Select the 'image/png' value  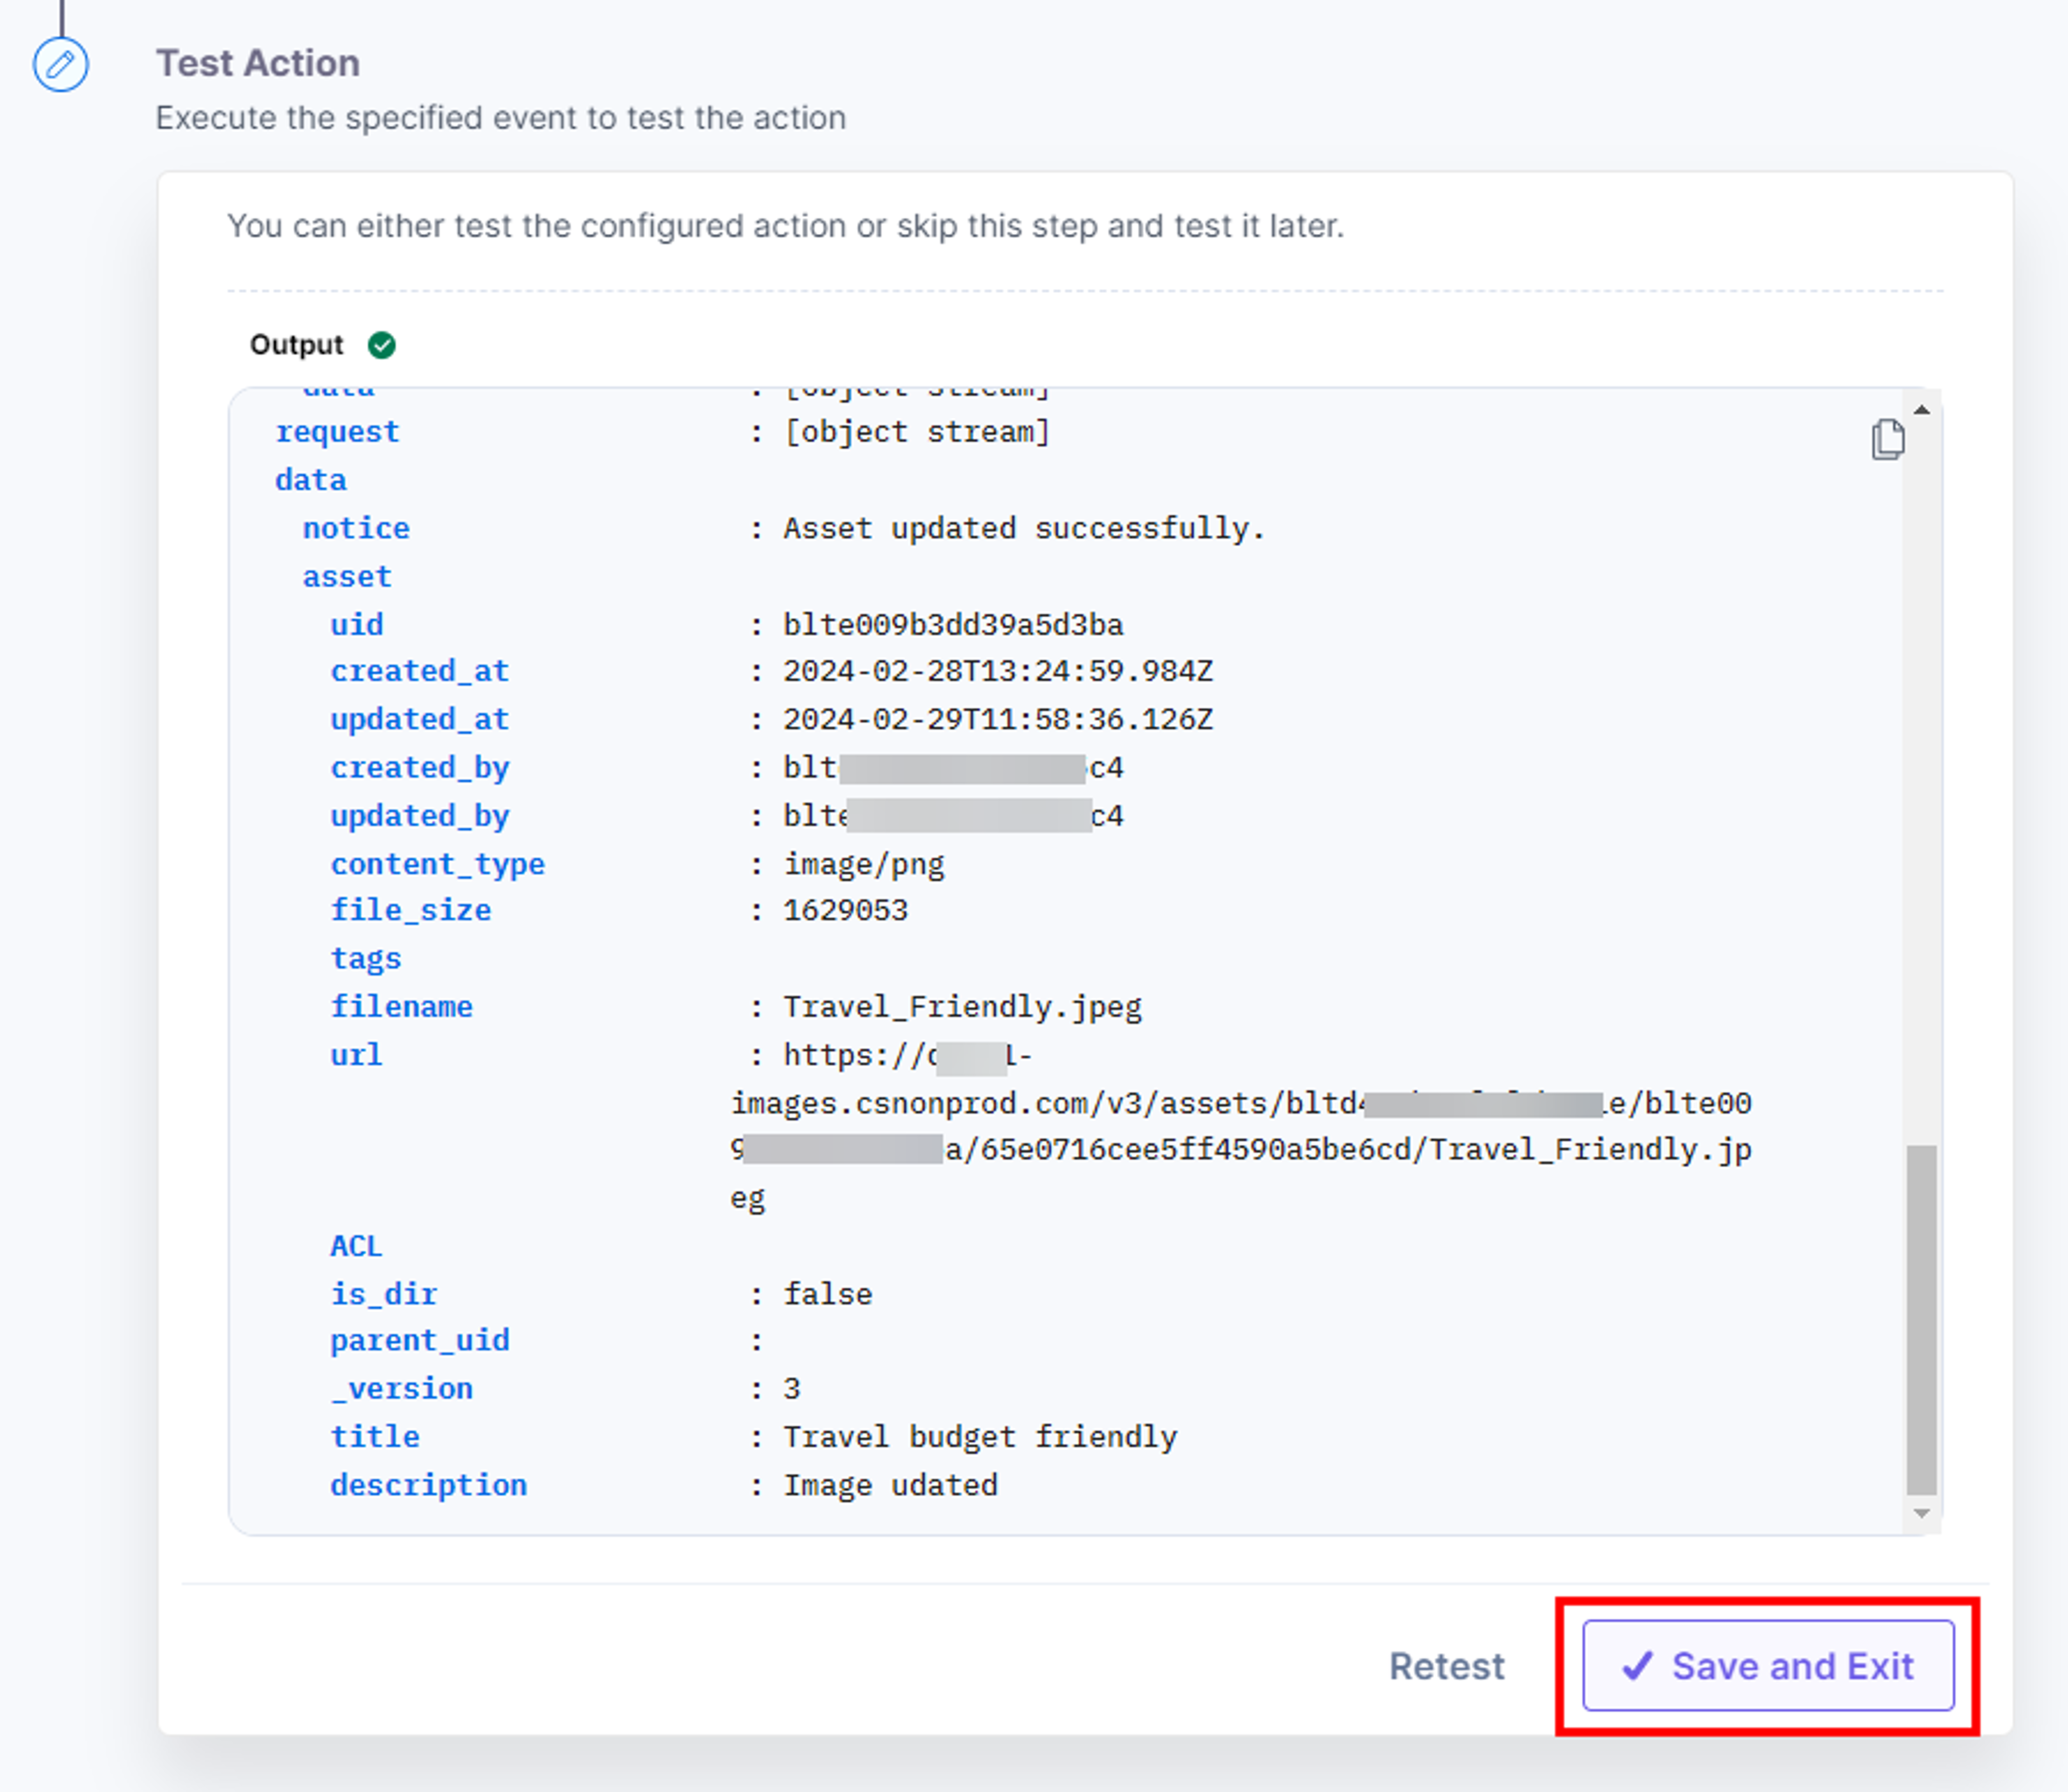pos(864,864)
